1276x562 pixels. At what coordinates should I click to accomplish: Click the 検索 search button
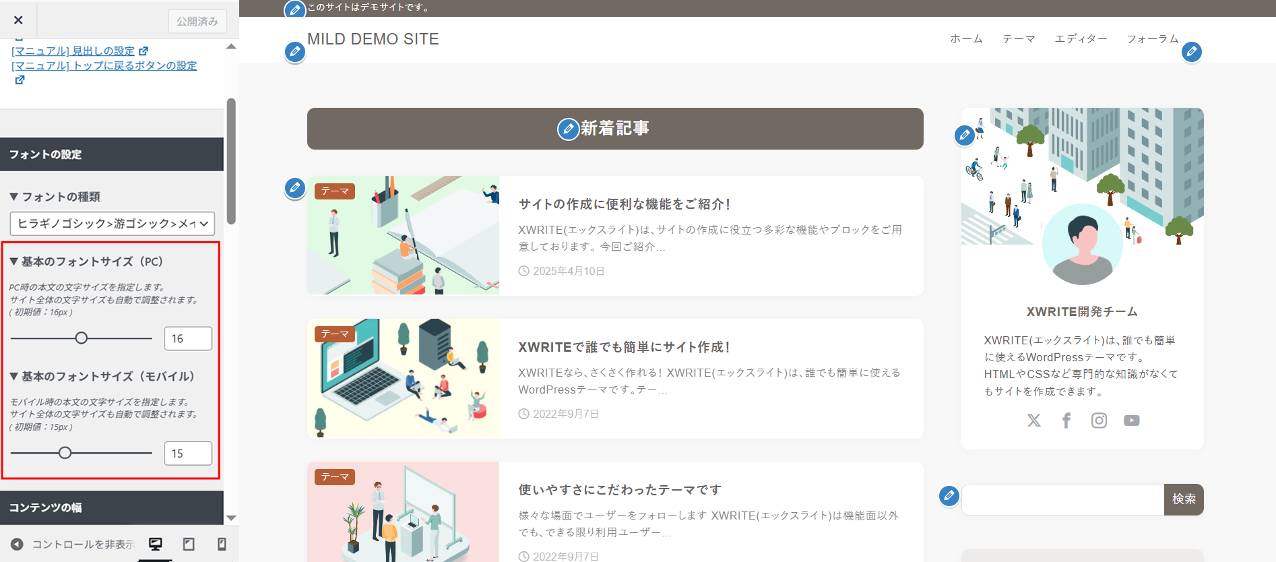pos(1184,499)
